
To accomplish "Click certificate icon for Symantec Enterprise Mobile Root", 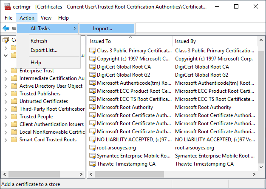I will tap(93, 156).
